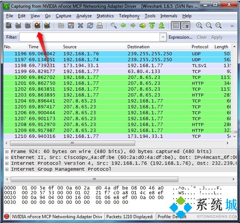
Task: Open a capture file folder icon
Action: pyautogui.click(x=61, y=25)
